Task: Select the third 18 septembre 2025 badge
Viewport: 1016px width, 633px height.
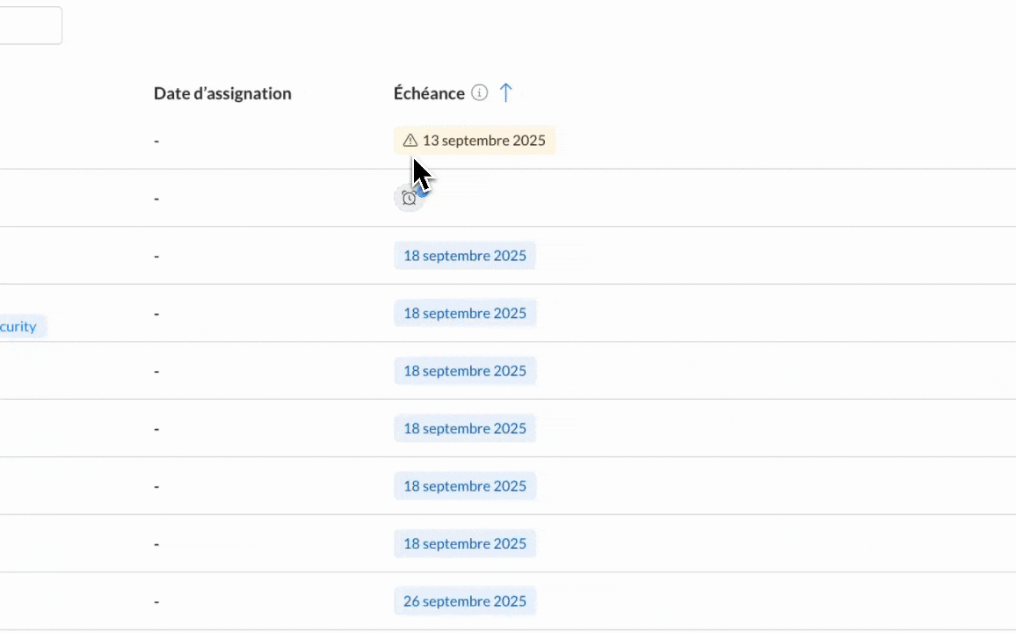Action: 464,371
